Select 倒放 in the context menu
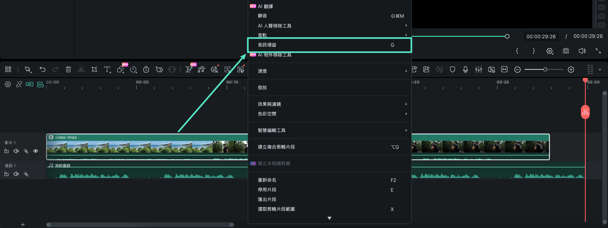Image resolution: width=608 pixels, height=228 pixels. click(263, 88)
